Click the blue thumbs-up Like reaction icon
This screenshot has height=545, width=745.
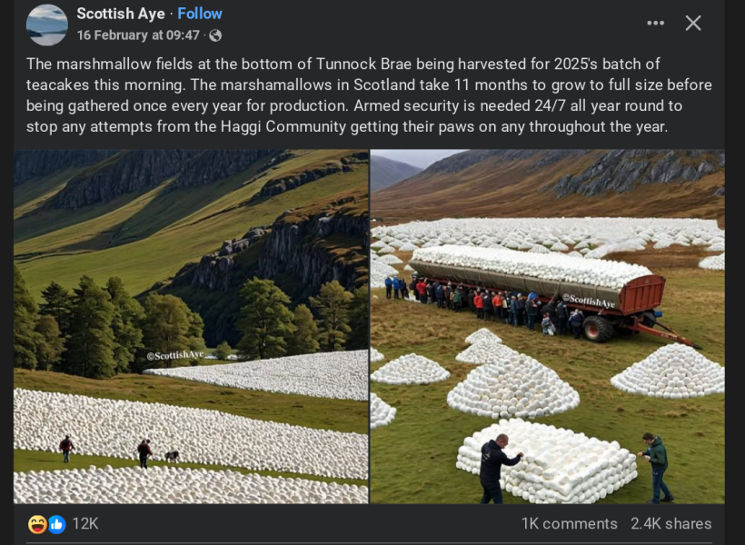[x=57, y=524]
